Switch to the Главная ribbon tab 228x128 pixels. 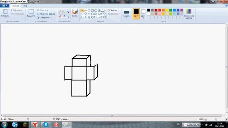click(x=15, y=6)
